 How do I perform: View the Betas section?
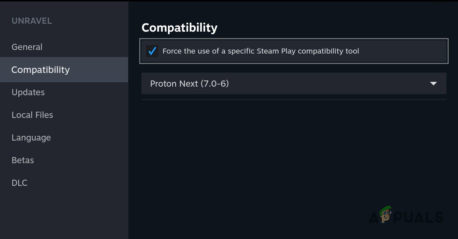click(22, 160)
